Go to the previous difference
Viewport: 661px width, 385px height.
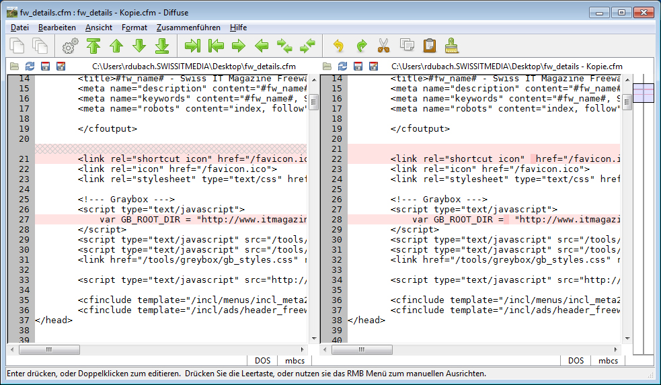pyautogui.click(x=116, y=46)
